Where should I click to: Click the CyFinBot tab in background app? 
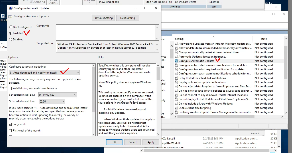pos(175,7)
